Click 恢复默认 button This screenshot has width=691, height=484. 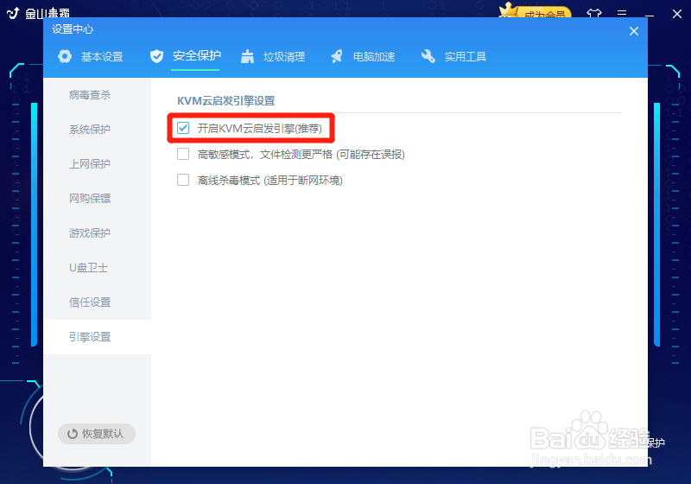coord(97,434)
